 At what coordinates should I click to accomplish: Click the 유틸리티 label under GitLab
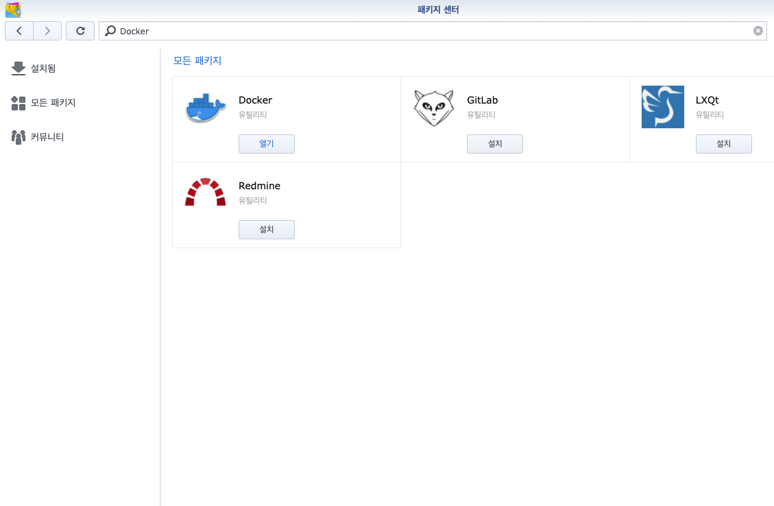click(x=481, y=115)
